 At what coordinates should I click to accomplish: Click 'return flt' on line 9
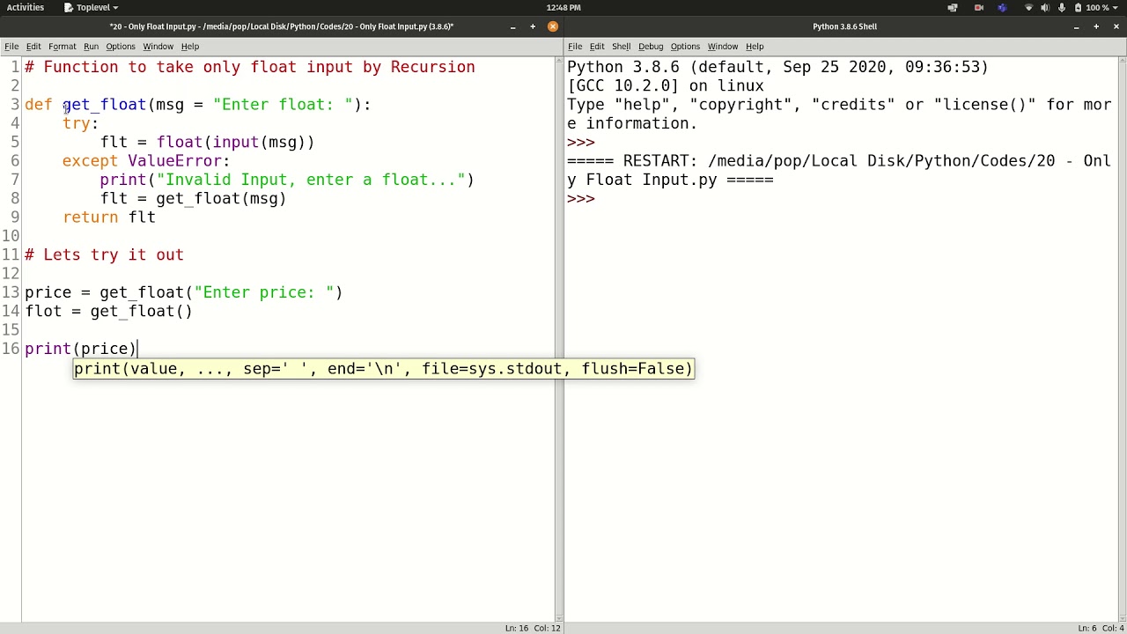point(109,217)
